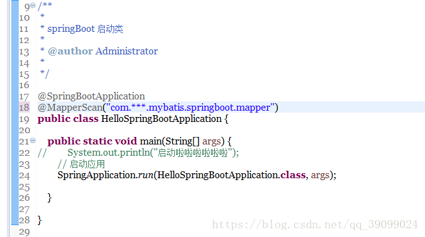Select the "com.***.mybatis.springboot.mapper" string
The width and height of the screenshot is (425, 237).
coord(190,108)
